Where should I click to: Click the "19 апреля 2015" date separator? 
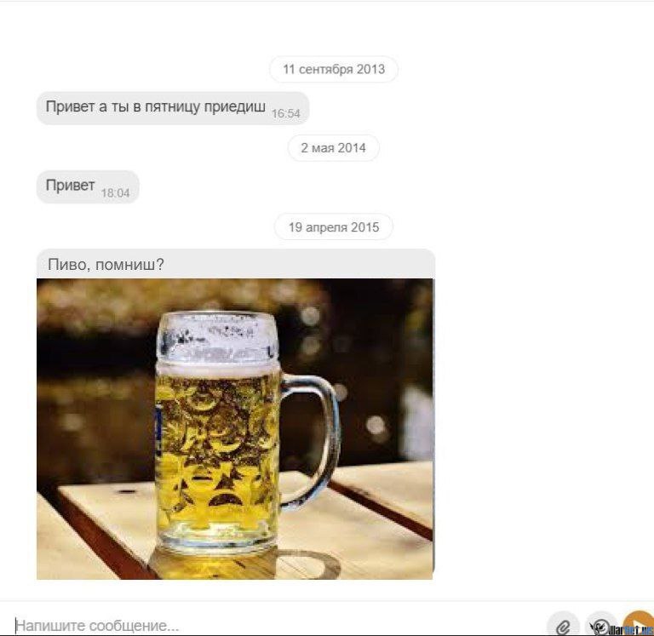[333, 227]
